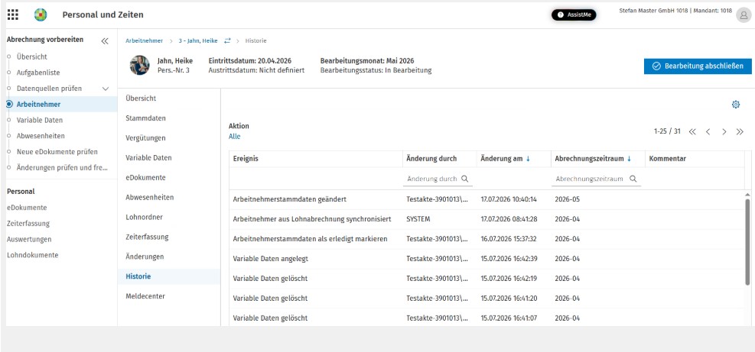Select row 'Variable Daten angelegt'

click(487, 258)
